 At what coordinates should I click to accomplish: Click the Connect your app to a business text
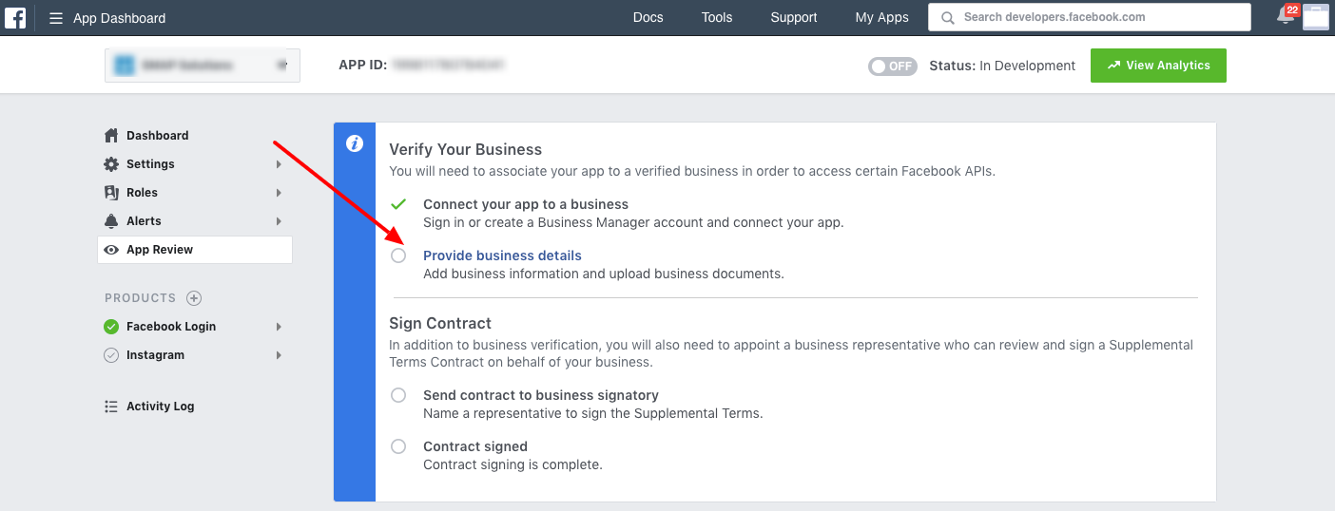click(x=526, y=204)
